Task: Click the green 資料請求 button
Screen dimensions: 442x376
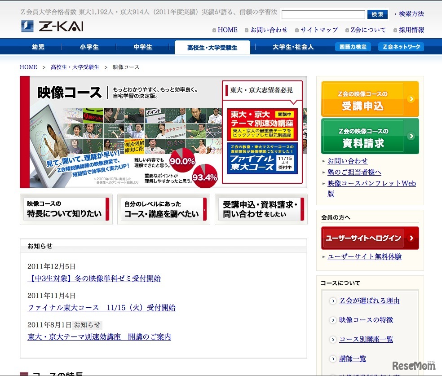Action: (x=370, y=136)
